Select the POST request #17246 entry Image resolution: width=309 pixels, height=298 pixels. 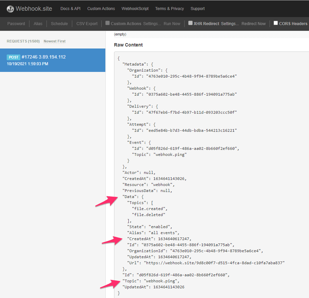(x=53, y=60)
